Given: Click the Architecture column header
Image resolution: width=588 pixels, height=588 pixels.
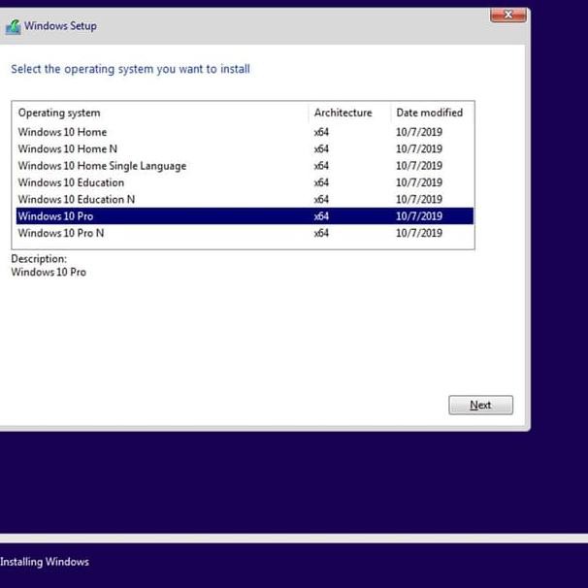Looking at the screenshot, I should pyautogui.click(x=343, y=113).
